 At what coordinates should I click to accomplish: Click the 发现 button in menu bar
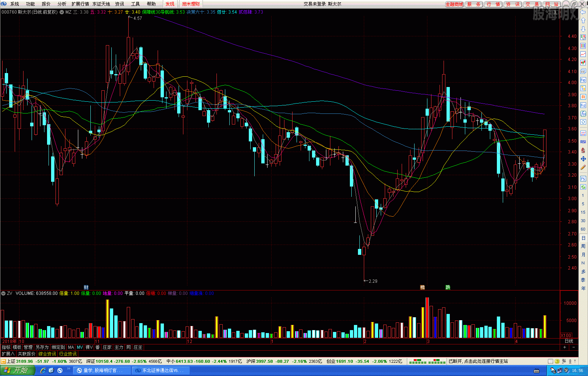pos(170,4)
